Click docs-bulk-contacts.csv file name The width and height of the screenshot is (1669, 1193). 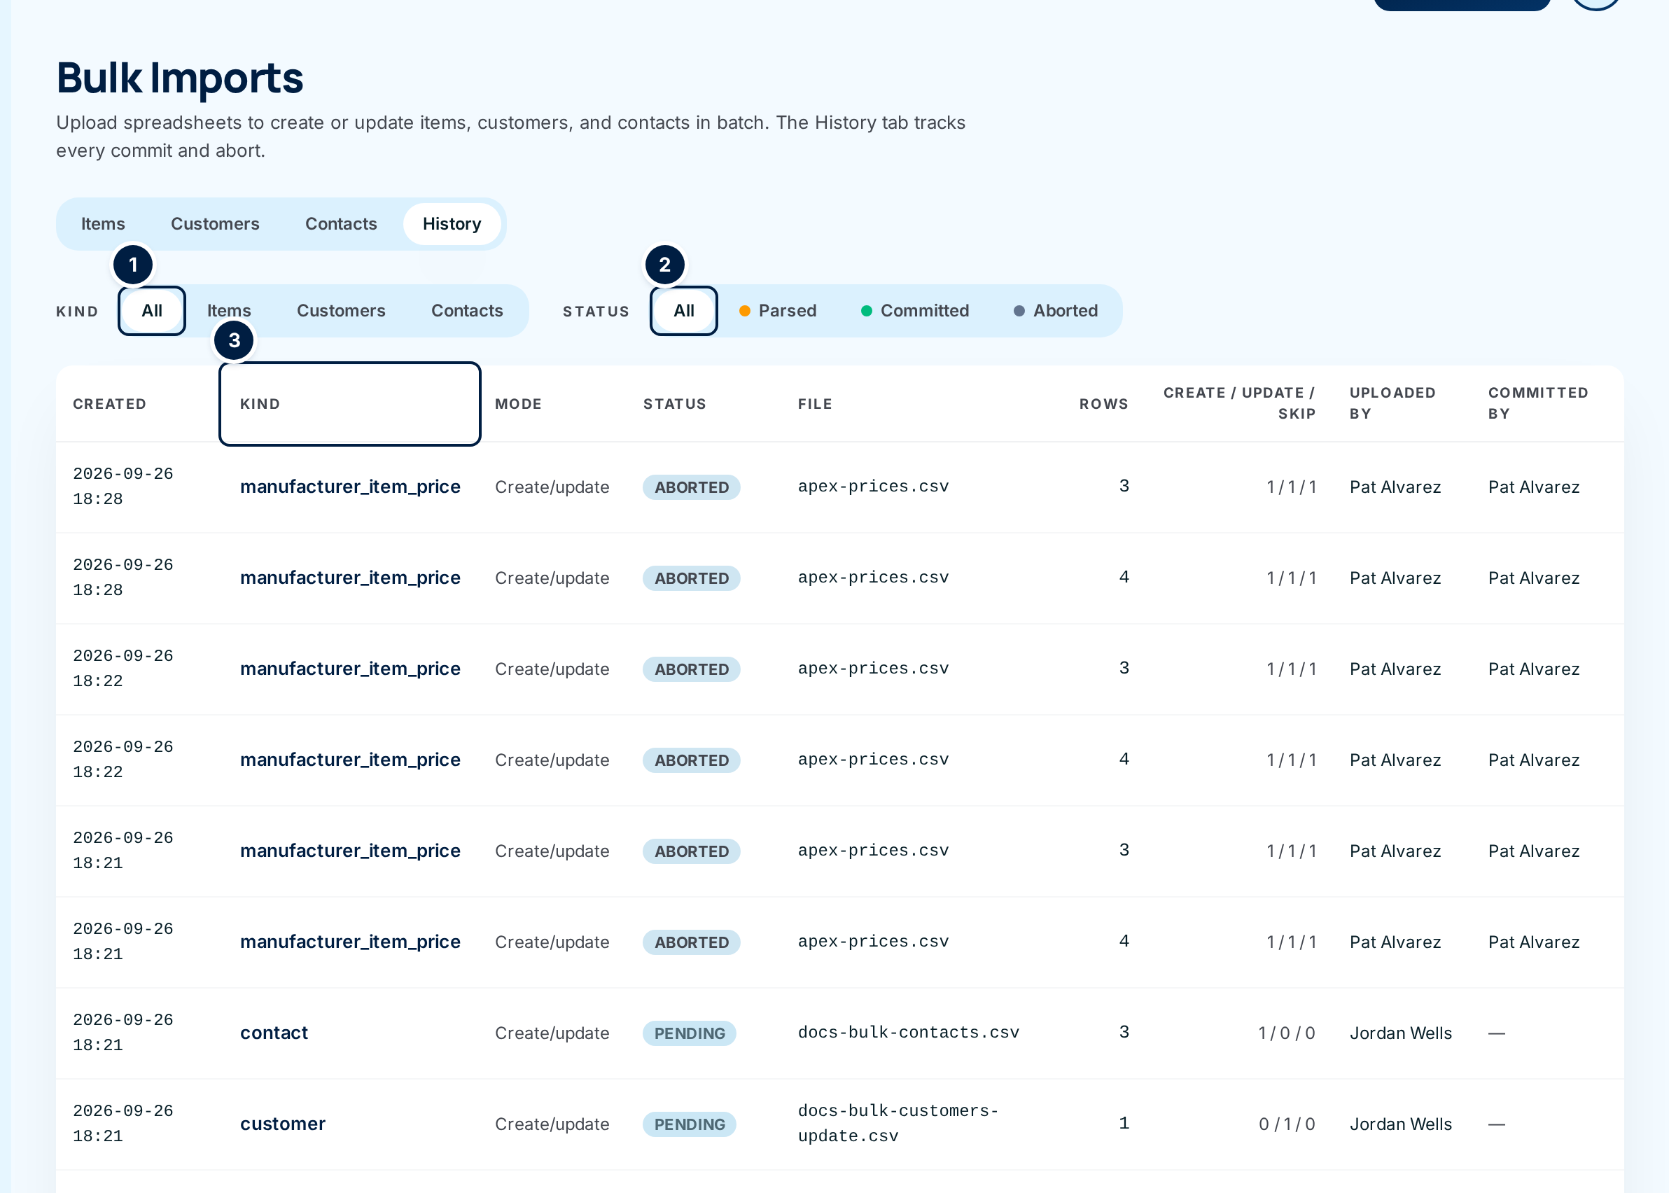click(x=909, y=1032)
